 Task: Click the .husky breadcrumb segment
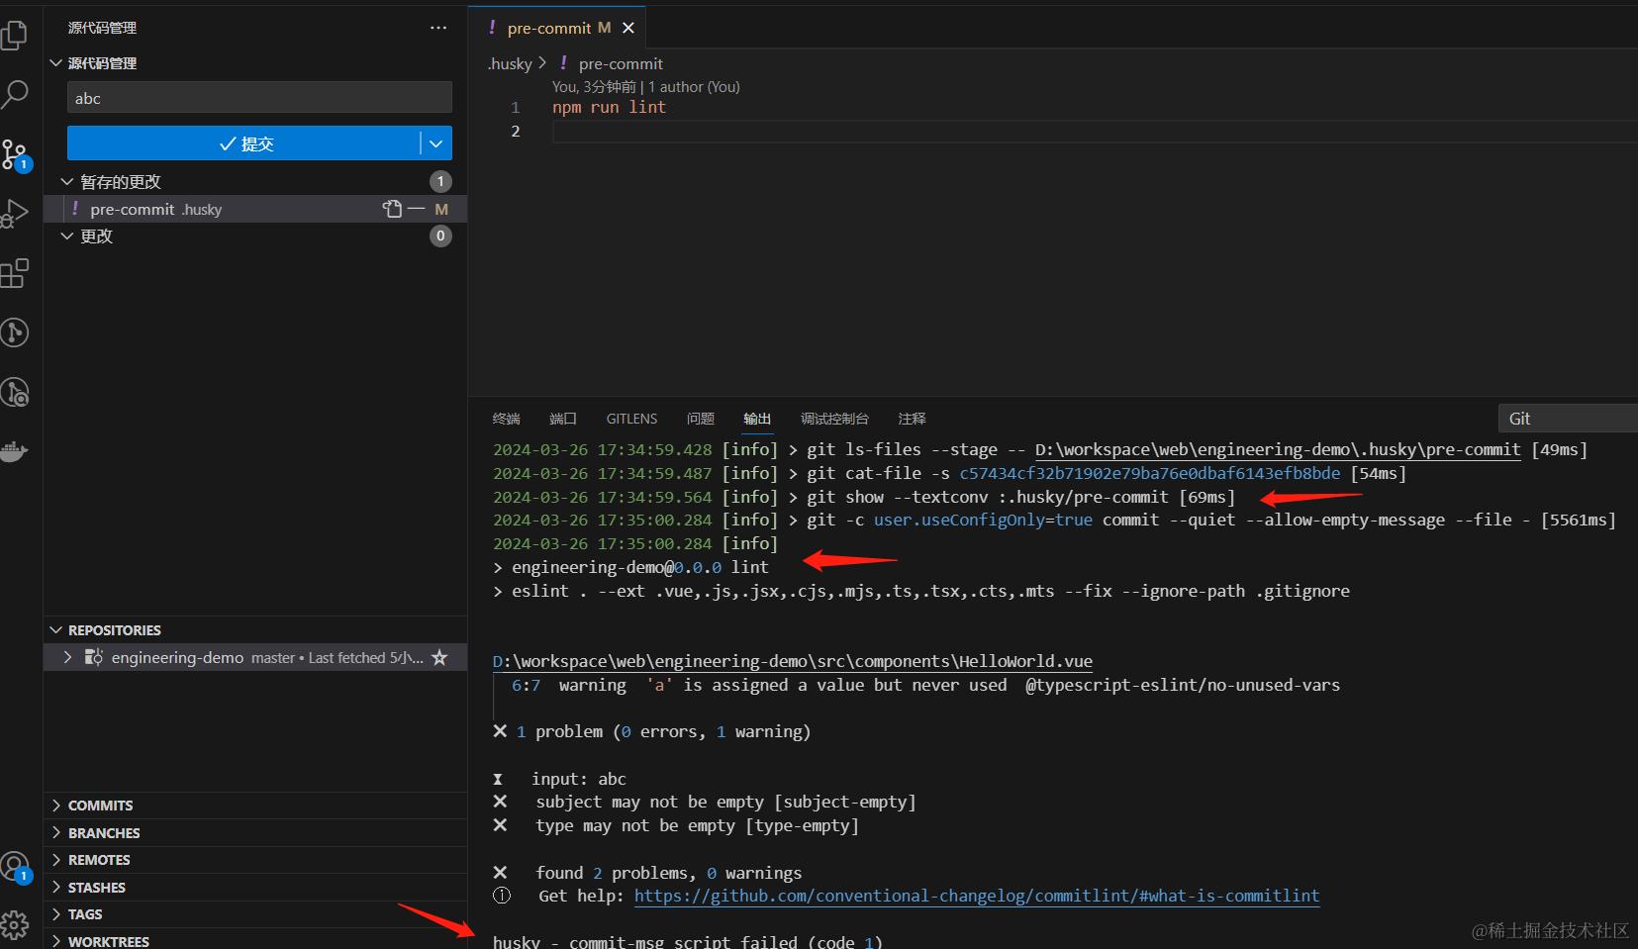(x=511, y=63)
